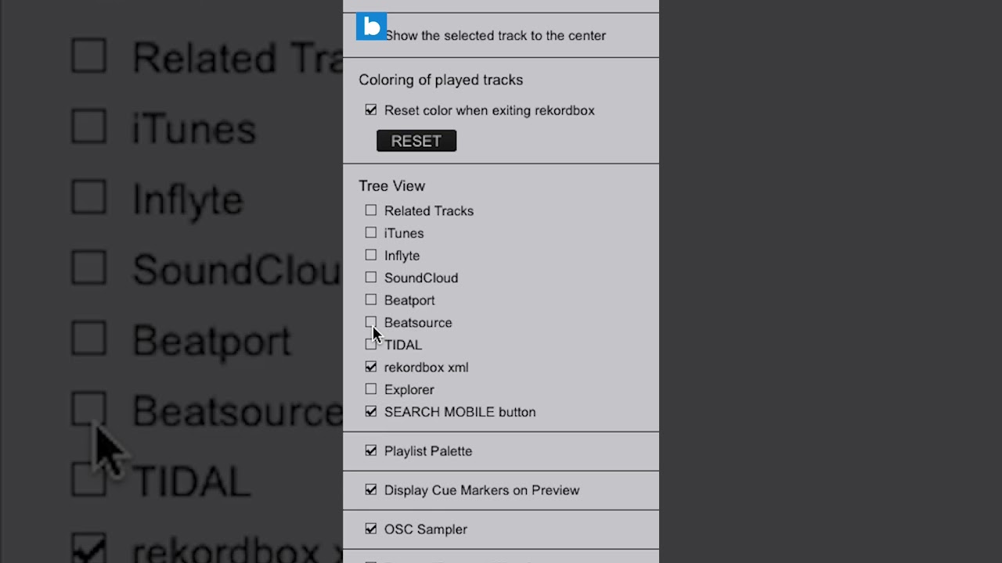The image size is (1002, 563).
Task: Enable the Related Tracks checkbox
Action: click(x=371, y=210)
